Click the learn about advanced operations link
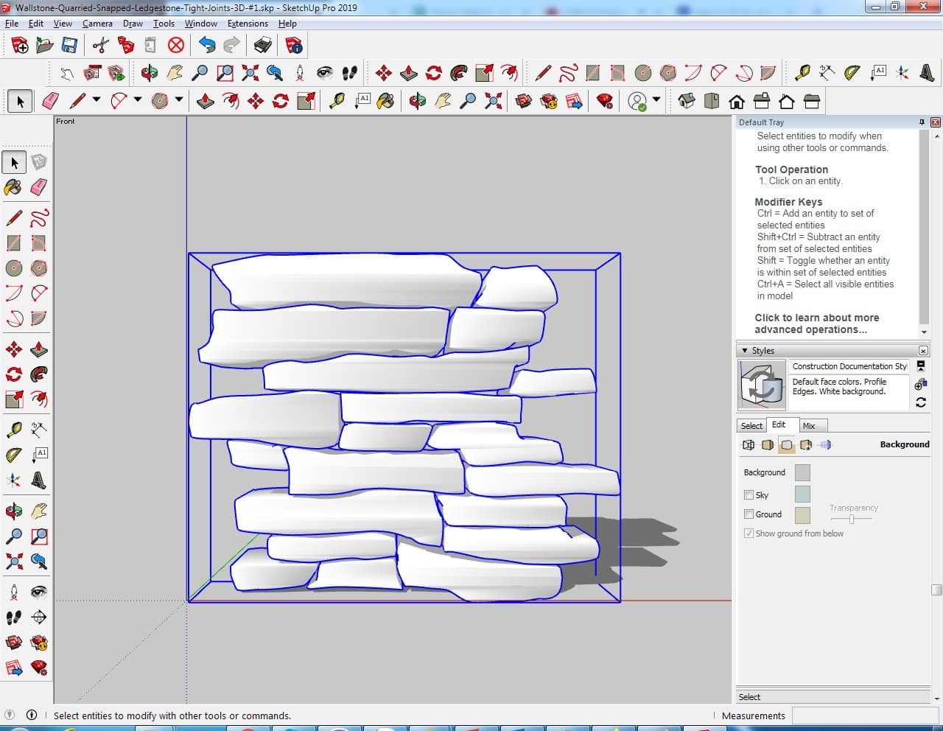Screen dimensions: 943x731 [x=816, y=323]
